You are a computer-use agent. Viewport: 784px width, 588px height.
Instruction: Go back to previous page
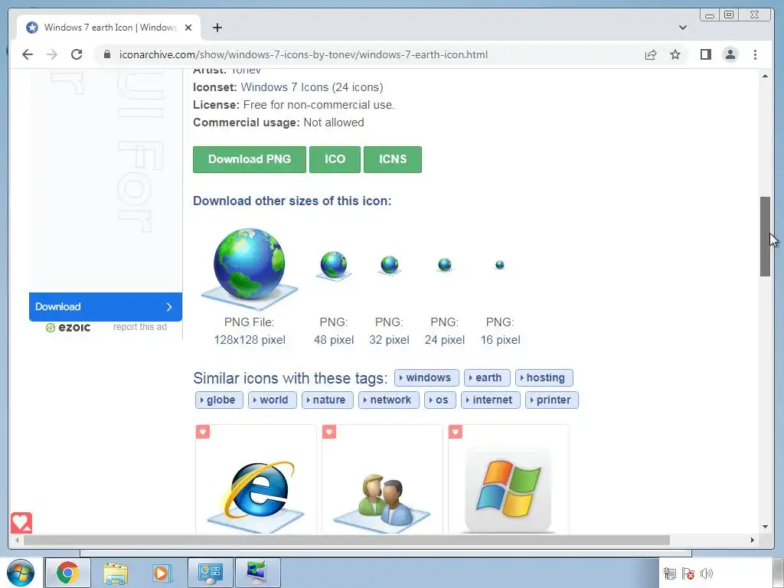click(28, 54)
